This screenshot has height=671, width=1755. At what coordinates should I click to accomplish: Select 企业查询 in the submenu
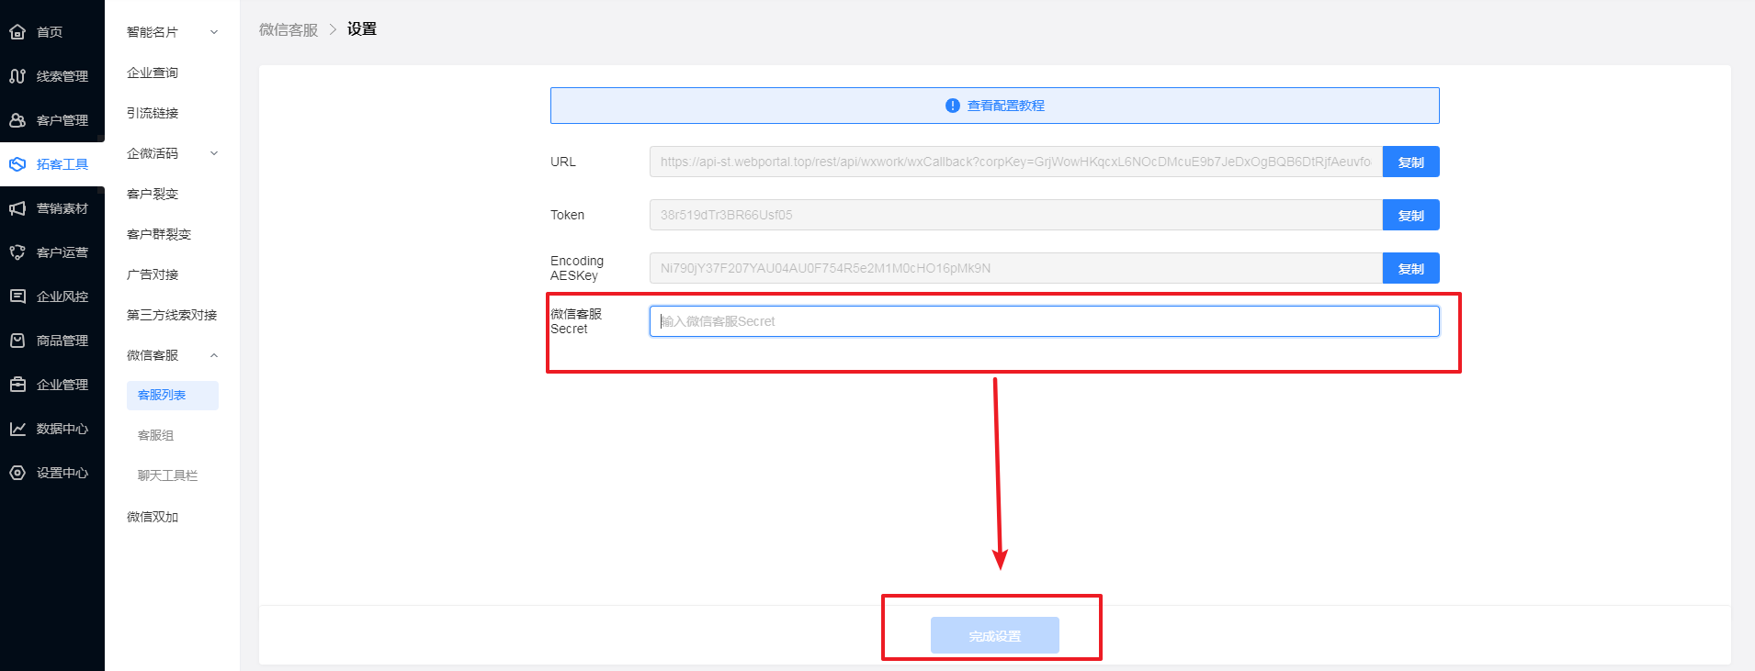click(x=153, y=73)
